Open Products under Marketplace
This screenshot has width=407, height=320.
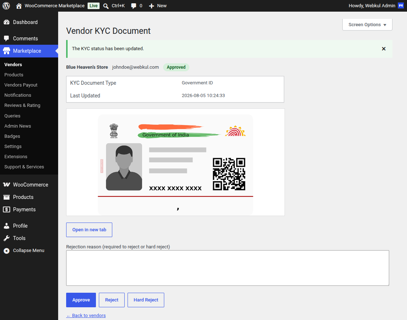coord(14,75)
